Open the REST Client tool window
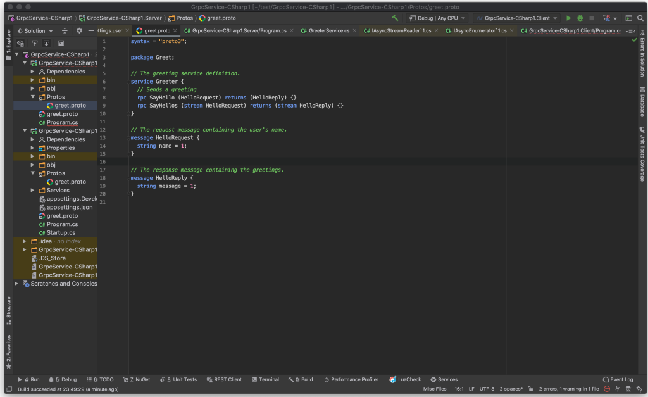This screenshot has width=648, height=397. [224, 379]
